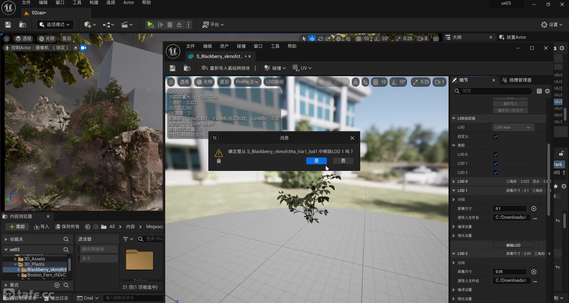Viewport: 569px width, 303px height.
Task: Open the 选项模式 dropdown
Action: [x=55, y=25]
